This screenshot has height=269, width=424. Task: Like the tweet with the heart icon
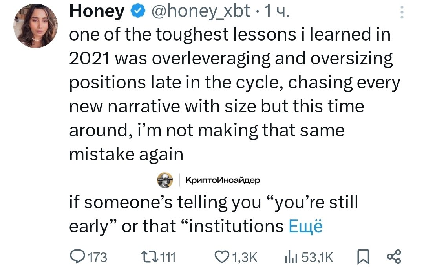point(222,257)
